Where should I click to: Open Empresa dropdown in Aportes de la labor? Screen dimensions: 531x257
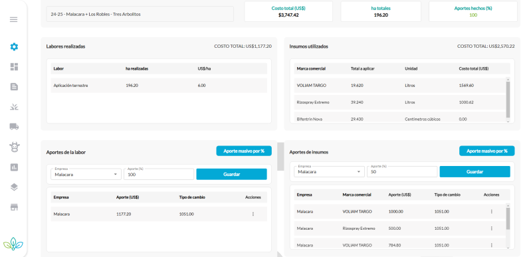point(86,174)
